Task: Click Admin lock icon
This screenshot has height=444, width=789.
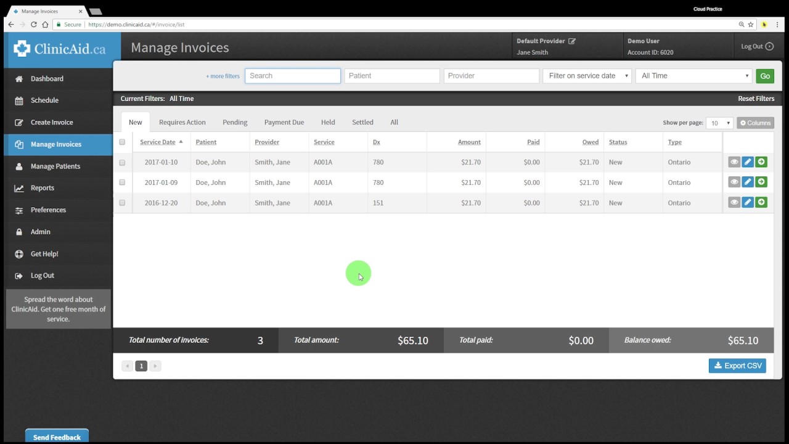Action: click(19, 232)
